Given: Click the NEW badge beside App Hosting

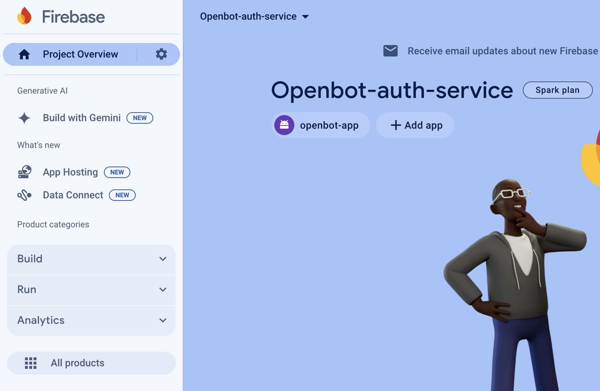Looking at the screenshot, I should point(117,172).
